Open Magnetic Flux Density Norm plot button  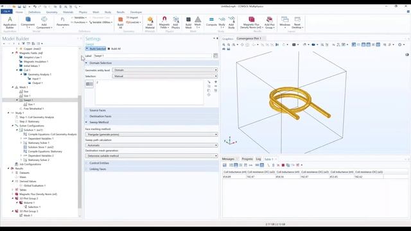[x=251, y=22]
